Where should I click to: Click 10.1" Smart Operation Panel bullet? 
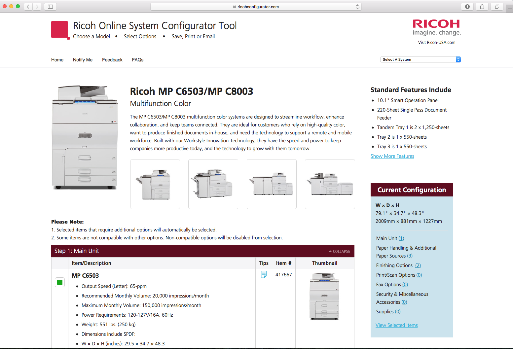coord(408,100)
